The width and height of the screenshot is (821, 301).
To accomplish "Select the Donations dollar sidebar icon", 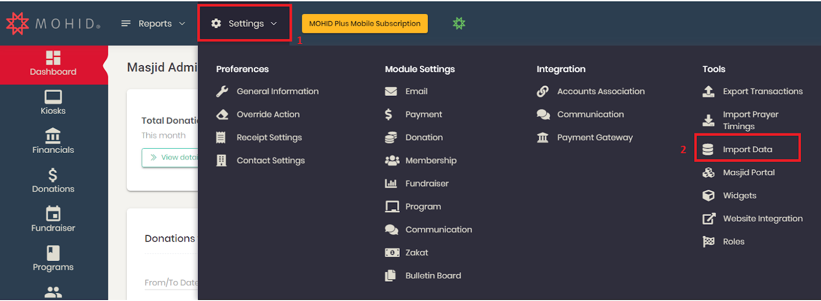I will click(x=53, y=175).
